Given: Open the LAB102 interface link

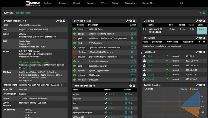Looking at the screenshot, I should click(150, 61).
